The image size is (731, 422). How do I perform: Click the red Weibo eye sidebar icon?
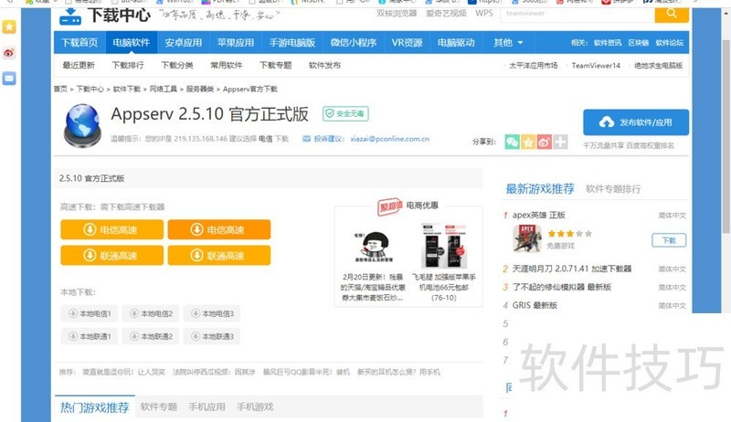9,53
